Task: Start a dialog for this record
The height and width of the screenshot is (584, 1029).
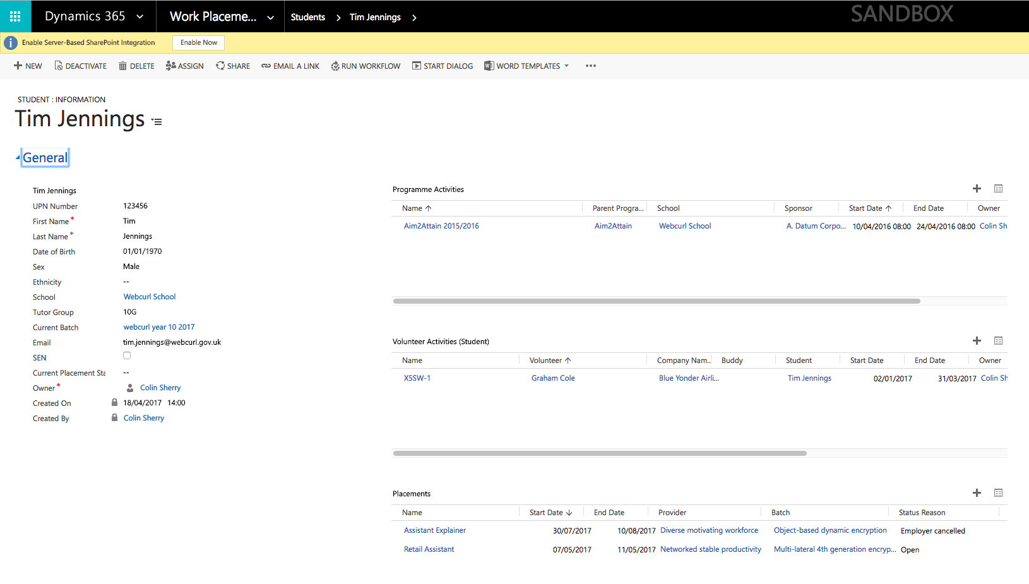Action: [x=443, y=66]
